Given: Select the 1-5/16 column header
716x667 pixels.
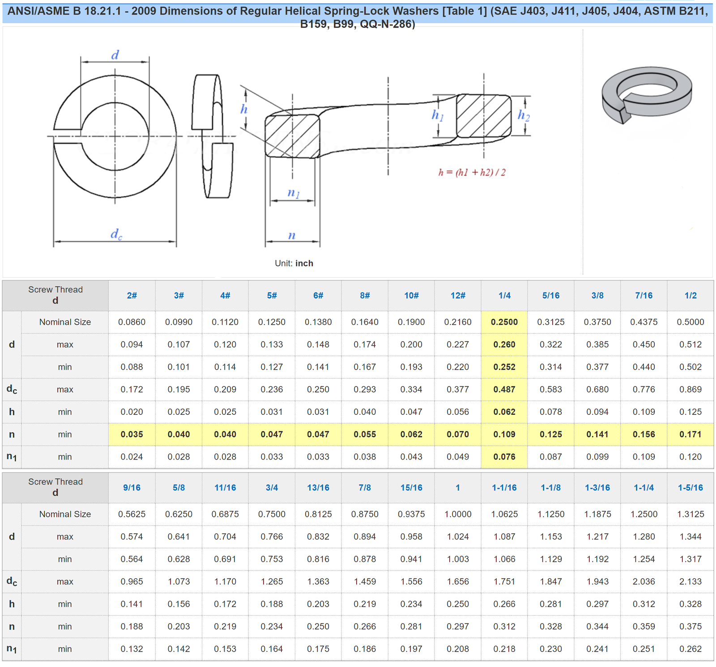Looking at the screenshot, I should tap(691, 488).
